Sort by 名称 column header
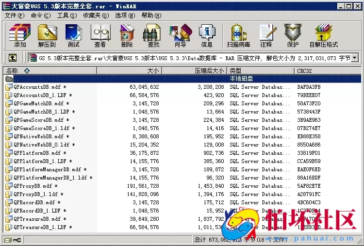364x246 pixels. click(x=50, y=70)
